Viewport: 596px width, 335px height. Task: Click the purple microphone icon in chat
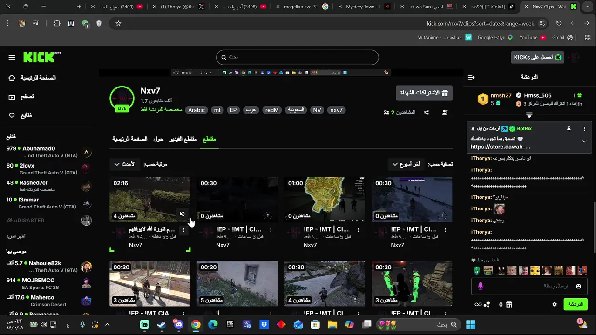pyautogui.click(x=481, y=286)
